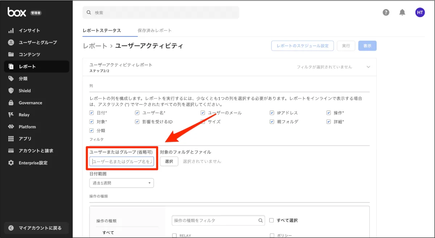
Task: Click the レポートのスケジュール設定 button
Action: pyautogui.click(x=302, y=46)
